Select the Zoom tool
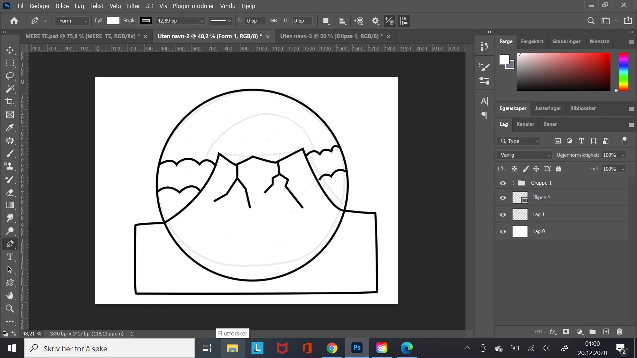 pyautogui.click(x=10, y=309)
